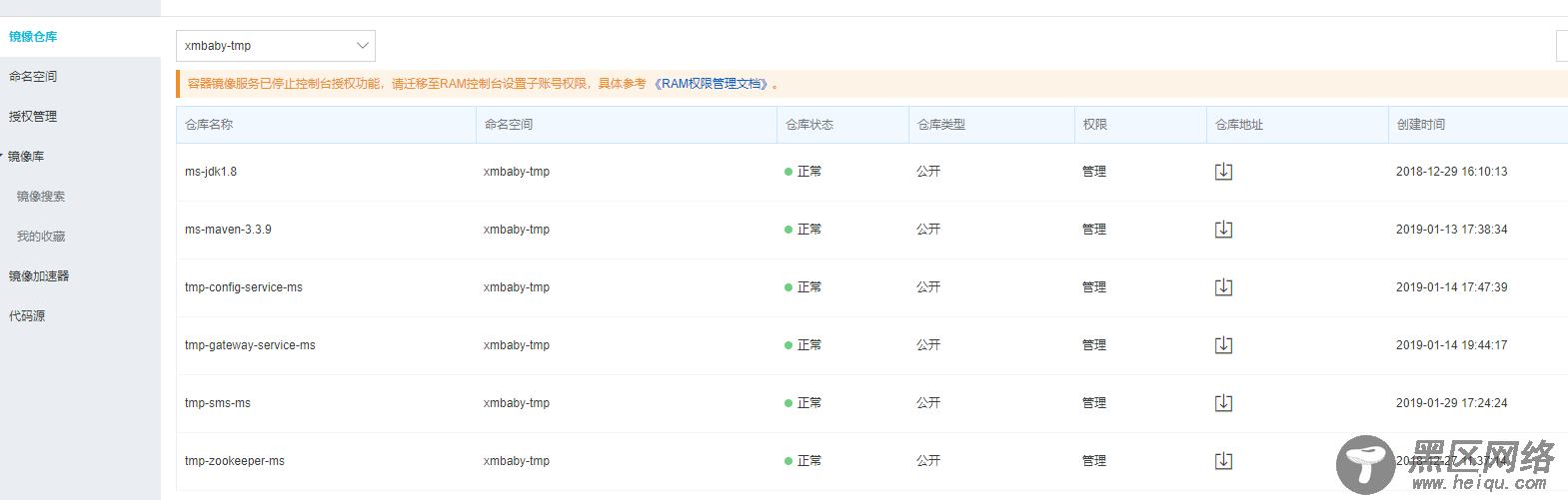This screenshot has height=500, width=1568.
Task: Open 我的收藏 in the sidebar
Action: [41, 237]
